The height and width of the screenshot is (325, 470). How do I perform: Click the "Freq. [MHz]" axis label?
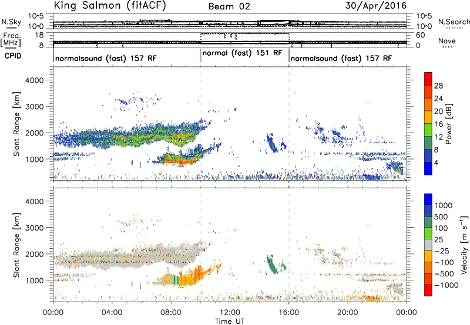click(11, 39)
